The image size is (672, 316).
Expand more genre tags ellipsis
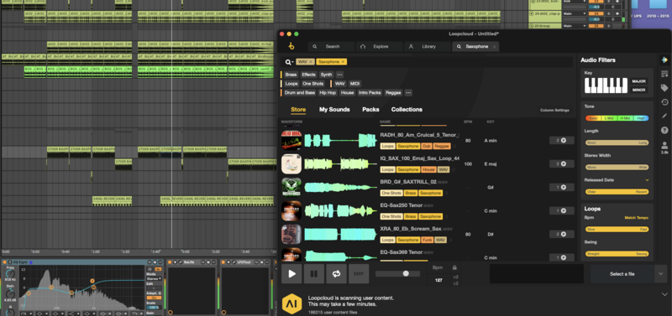[408, 93]
